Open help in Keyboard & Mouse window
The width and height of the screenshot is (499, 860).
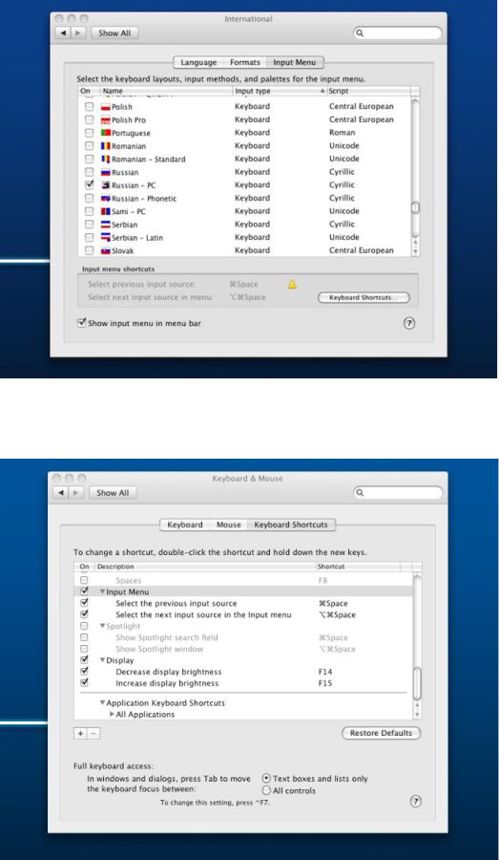tap(416, 802)
